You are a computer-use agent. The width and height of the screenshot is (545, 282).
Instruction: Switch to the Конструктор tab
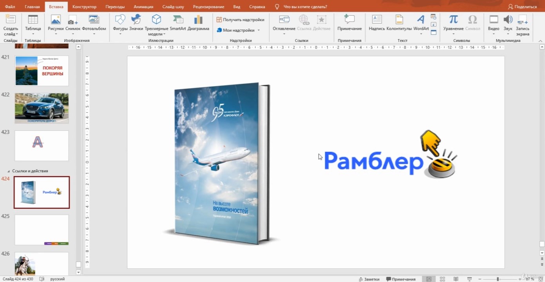pos(84,7)
